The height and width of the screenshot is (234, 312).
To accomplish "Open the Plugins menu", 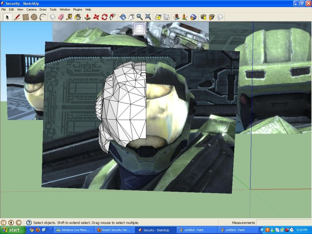I will (78, 9).
